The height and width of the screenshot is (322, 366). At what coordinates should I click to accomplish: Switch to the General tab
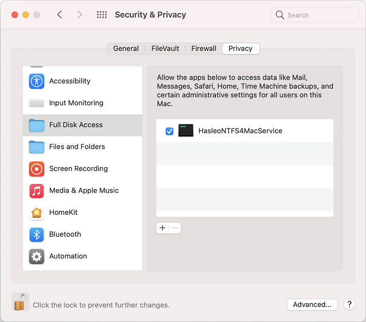pyautogui.click(x=126, y=49)
